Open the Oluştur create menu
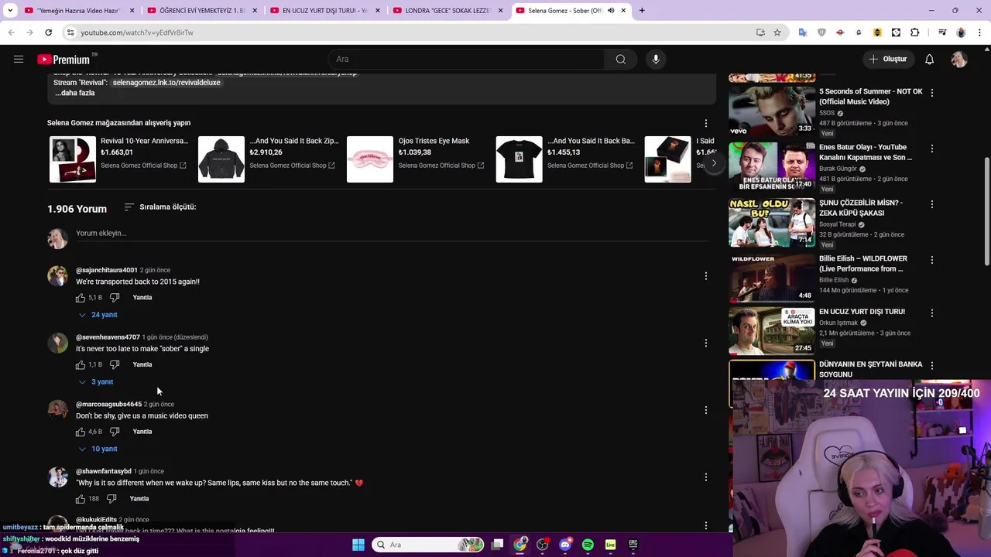Screen dimensions: 991x557 tap(887, 59)
